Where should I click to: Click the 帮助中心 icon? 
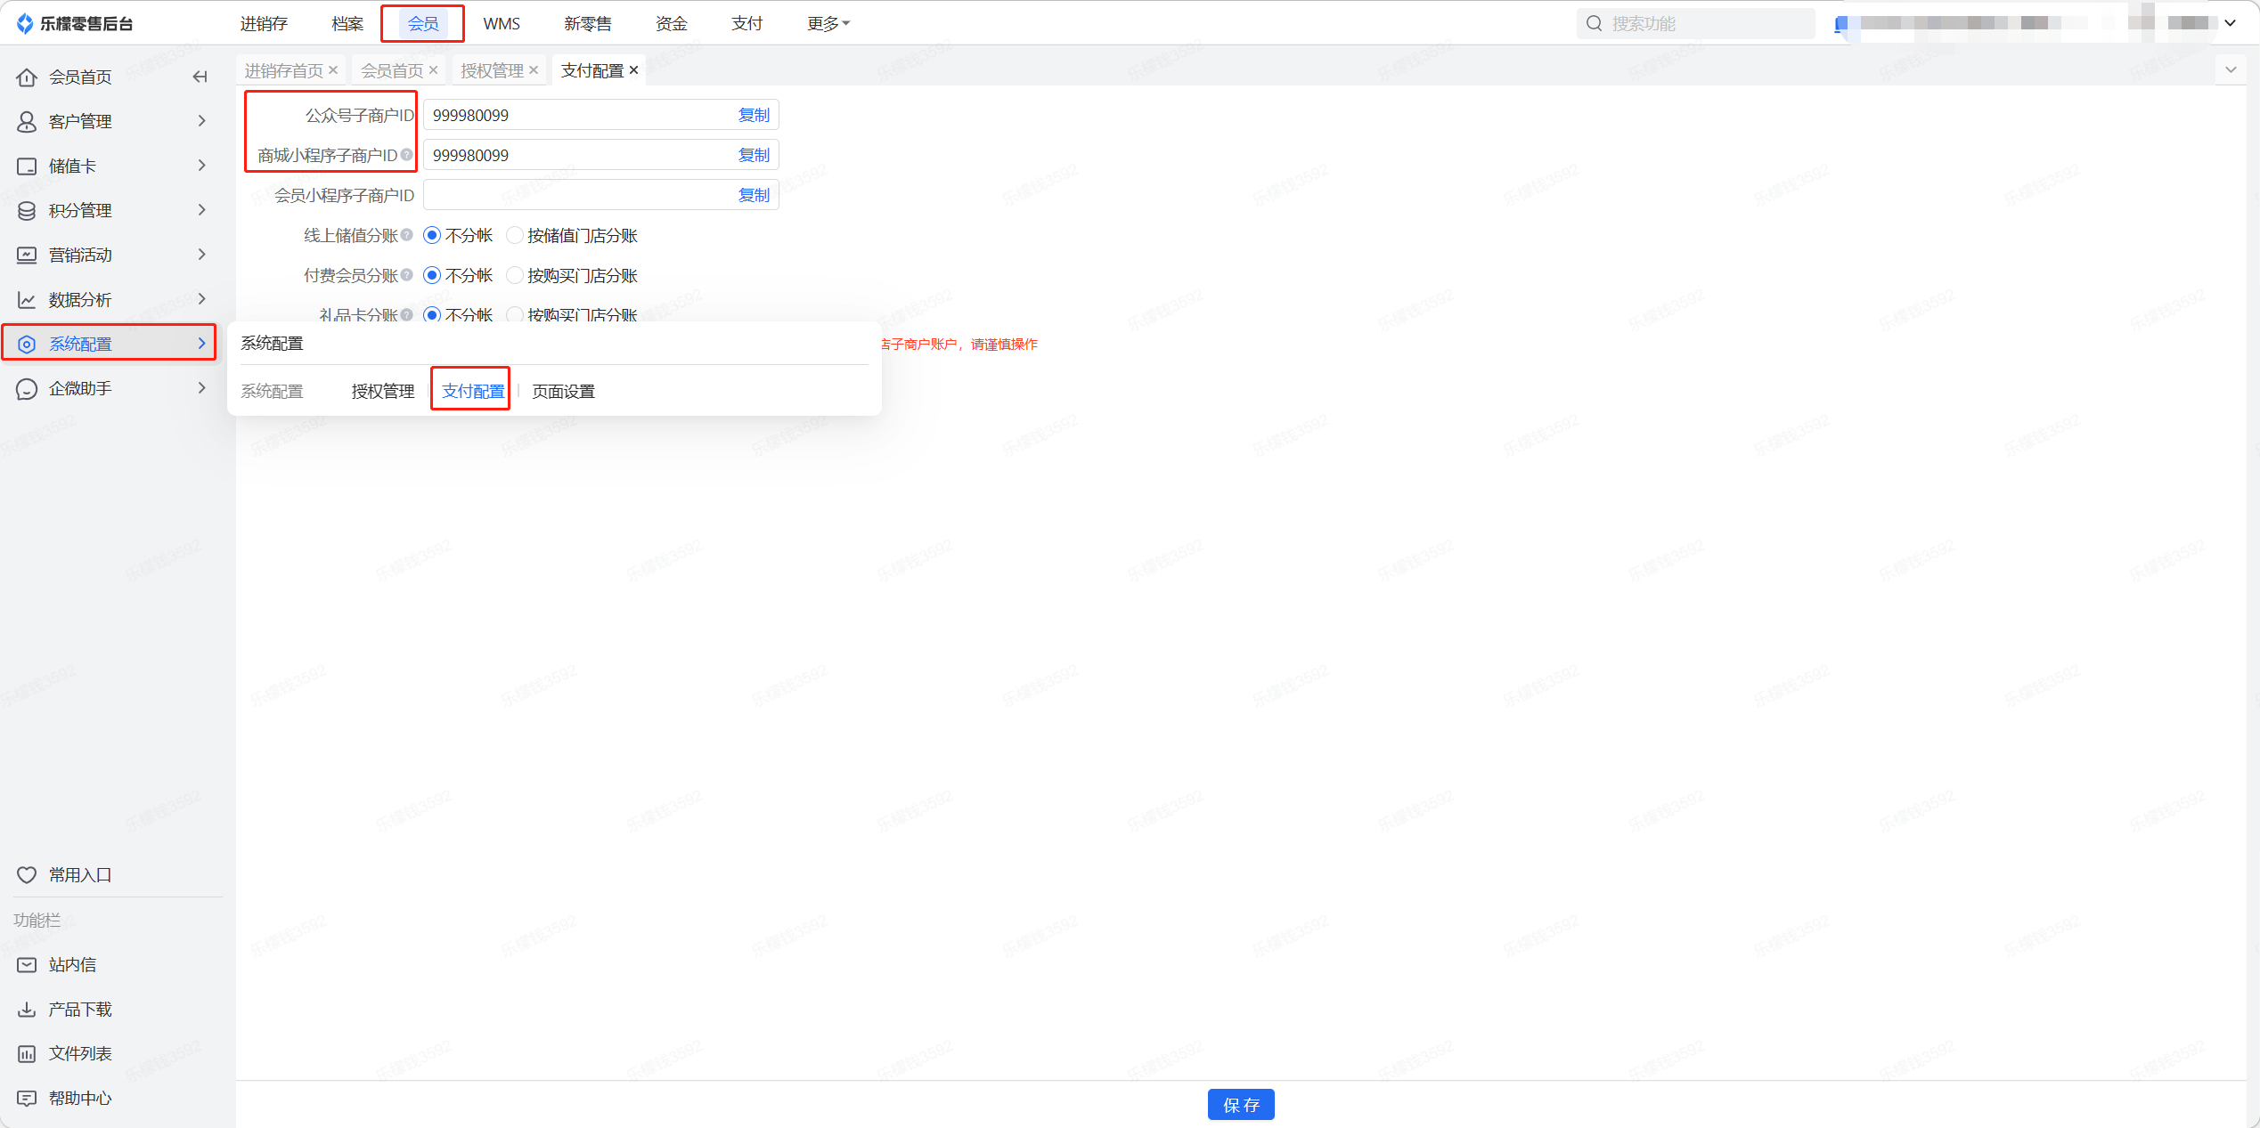27,1099
